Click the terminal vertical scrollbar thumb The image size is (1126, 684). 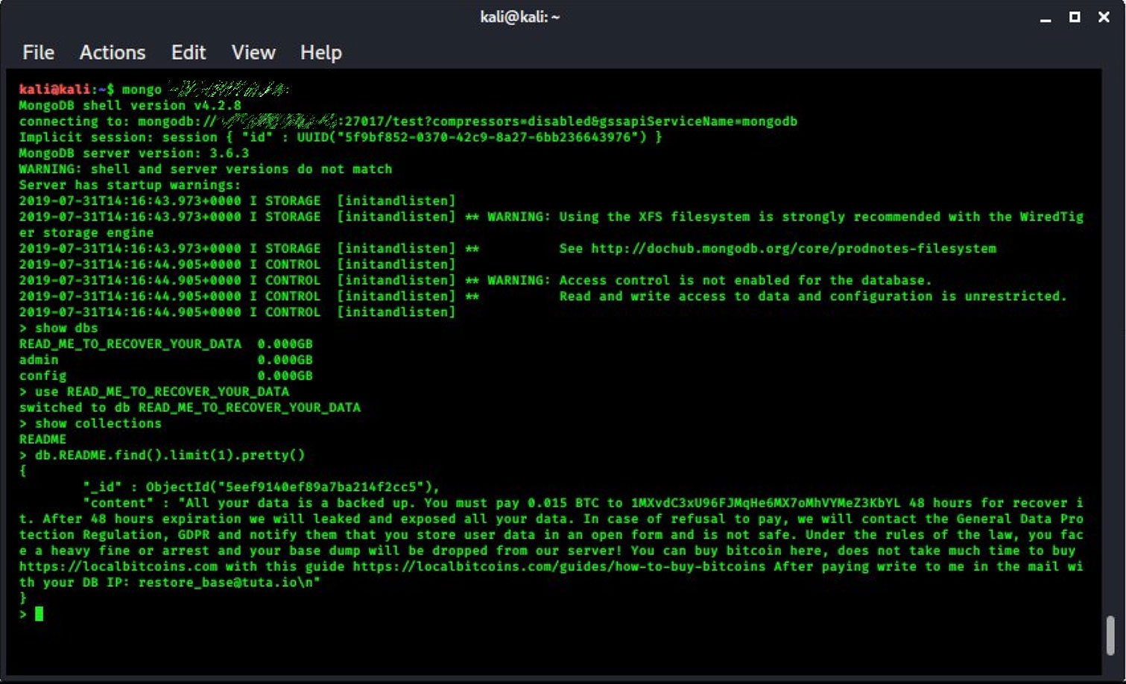pos(1110,634)
